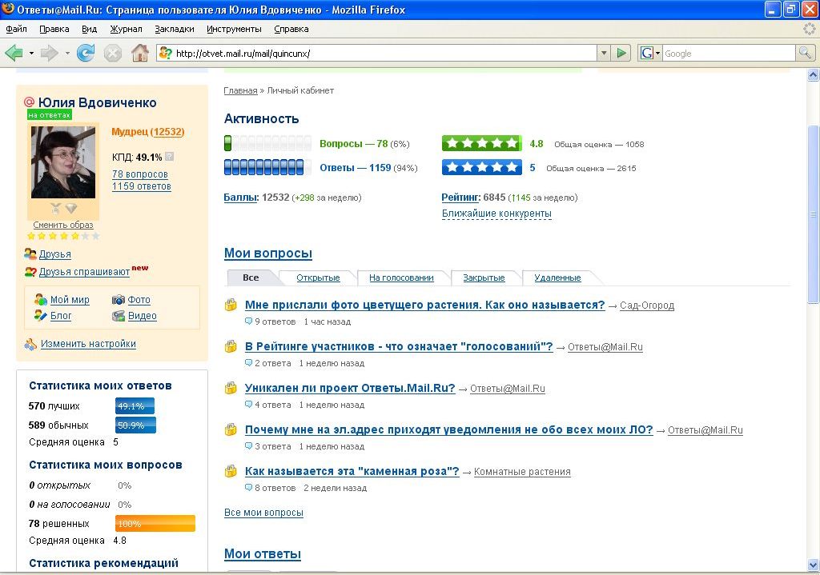Open the Сад-Огород category link
The width and height of the screenshot is (820, 575).
647,305
